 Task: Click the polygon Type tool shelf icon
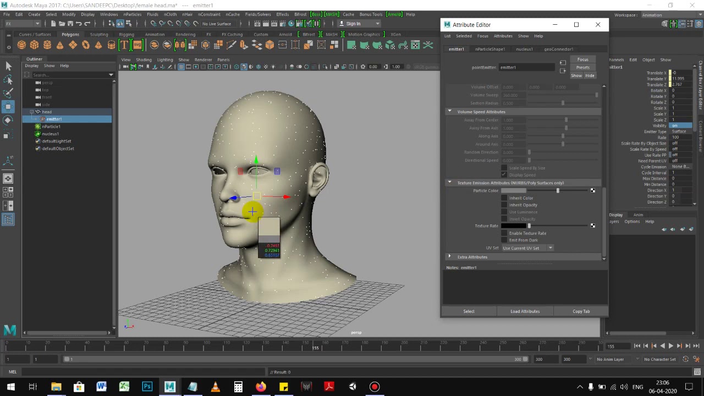tap(124, 45)
